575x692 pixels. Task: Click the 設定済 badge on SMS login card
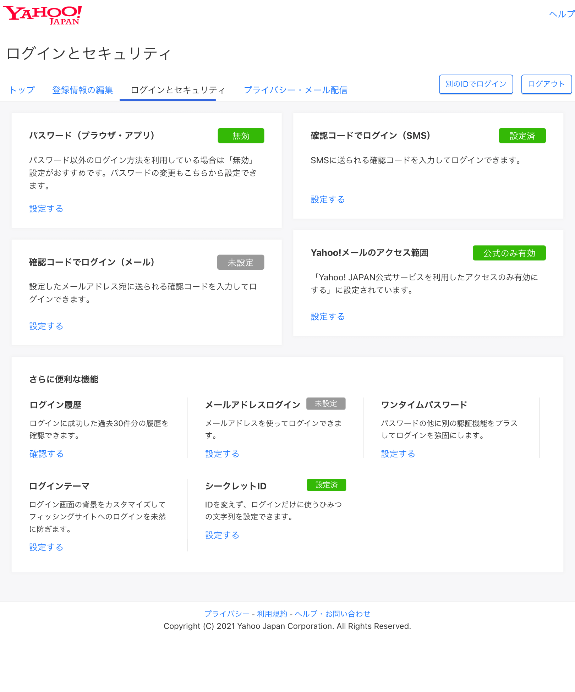click(522, 136)
